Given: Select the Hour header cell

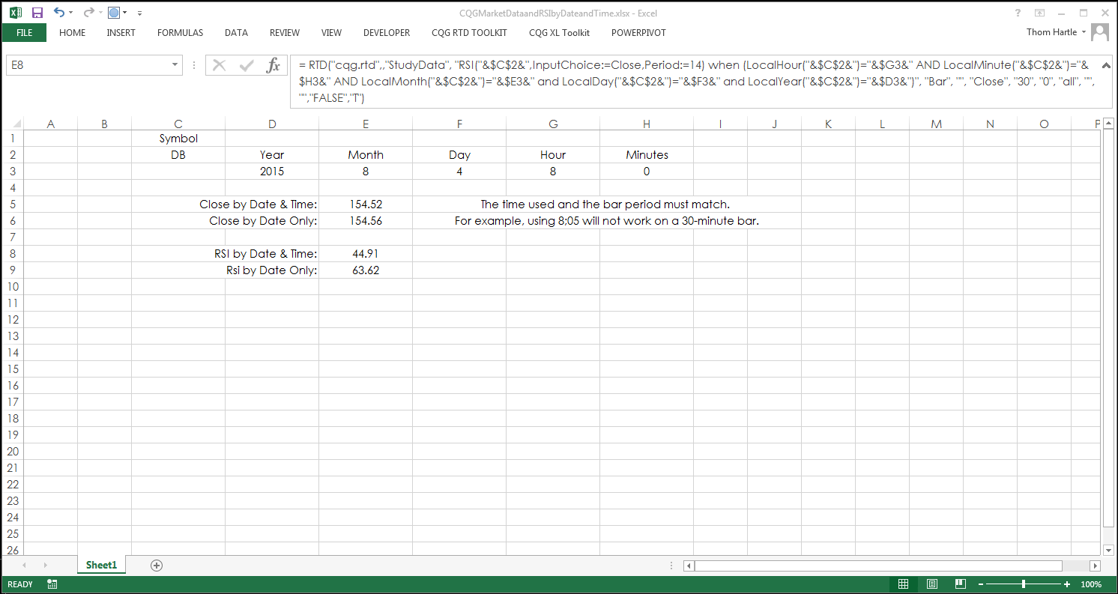Looking at the screenshot, I should pyautogui.click(x=553, y=155).
